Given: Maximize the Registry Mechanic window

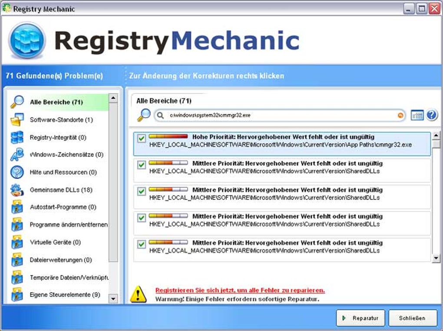Looking at the screenshot, I should click(422, 9).
